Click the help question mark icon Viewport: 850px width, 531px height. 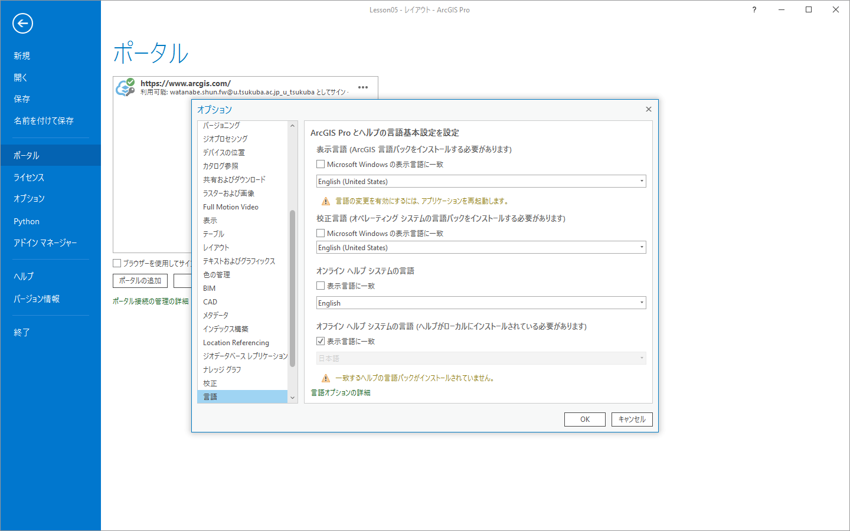coord(754,9)
